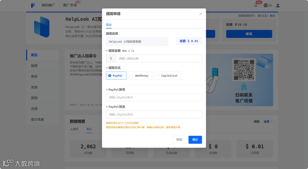Viewport: 308px width, 169px height.
Task: Click the globe ZH language icon
Action: (266, 5)
